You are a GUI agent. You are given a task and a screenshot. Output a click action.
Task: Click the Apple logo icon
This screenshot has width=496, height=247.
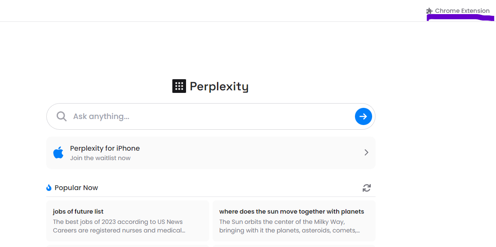(x=59, y=152)
